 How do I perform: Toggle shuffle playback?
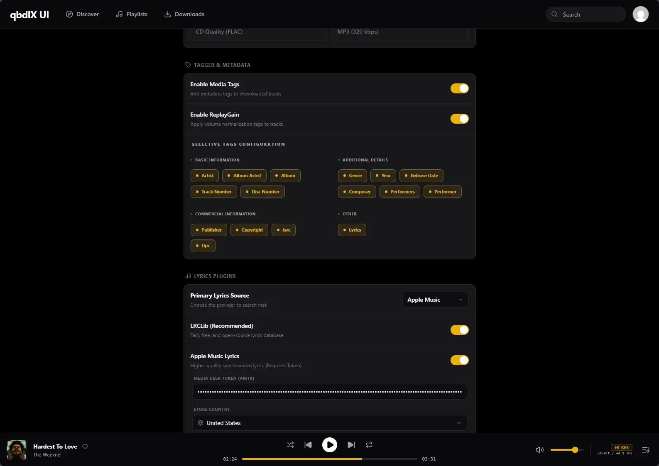tap(290, 445)
